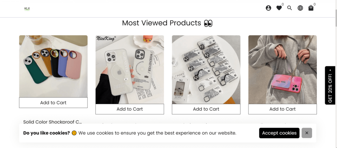
Task: Add the city map cases to cart
Action: (x=206, y=109)
